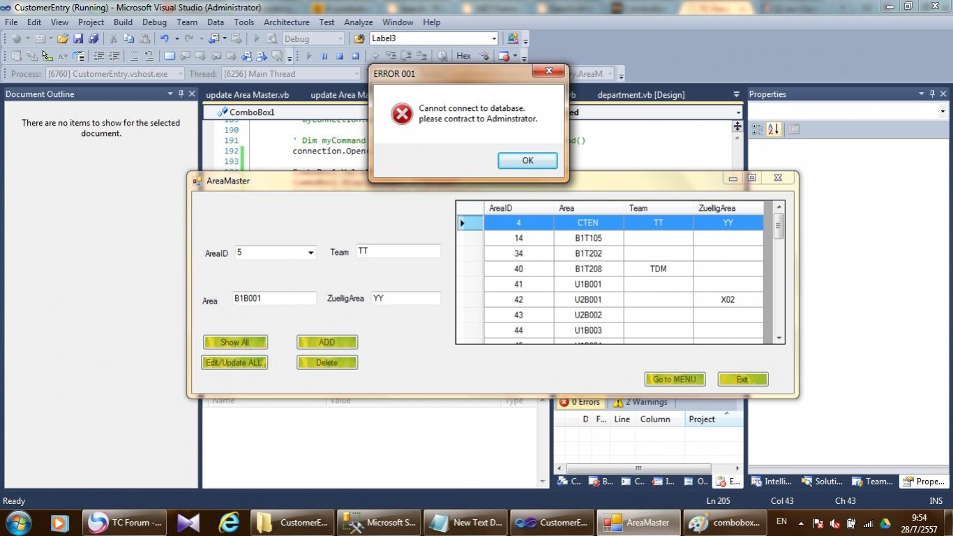Open the Thread dropdown showing Main Thread
The height and width of the screenshot is (536, 953).
tap(356, 74)
